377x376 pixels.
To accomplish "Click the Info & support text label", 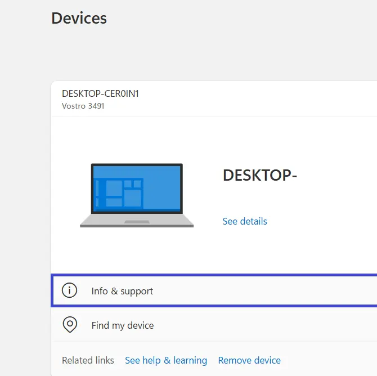I will (122, 291).
